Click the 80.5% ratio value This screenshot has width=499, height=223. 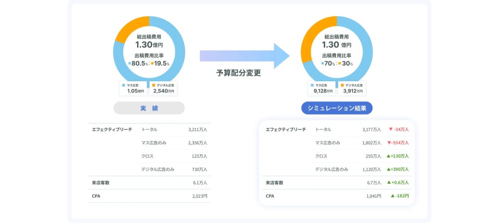pyautogui.click(x=140, y=64)
